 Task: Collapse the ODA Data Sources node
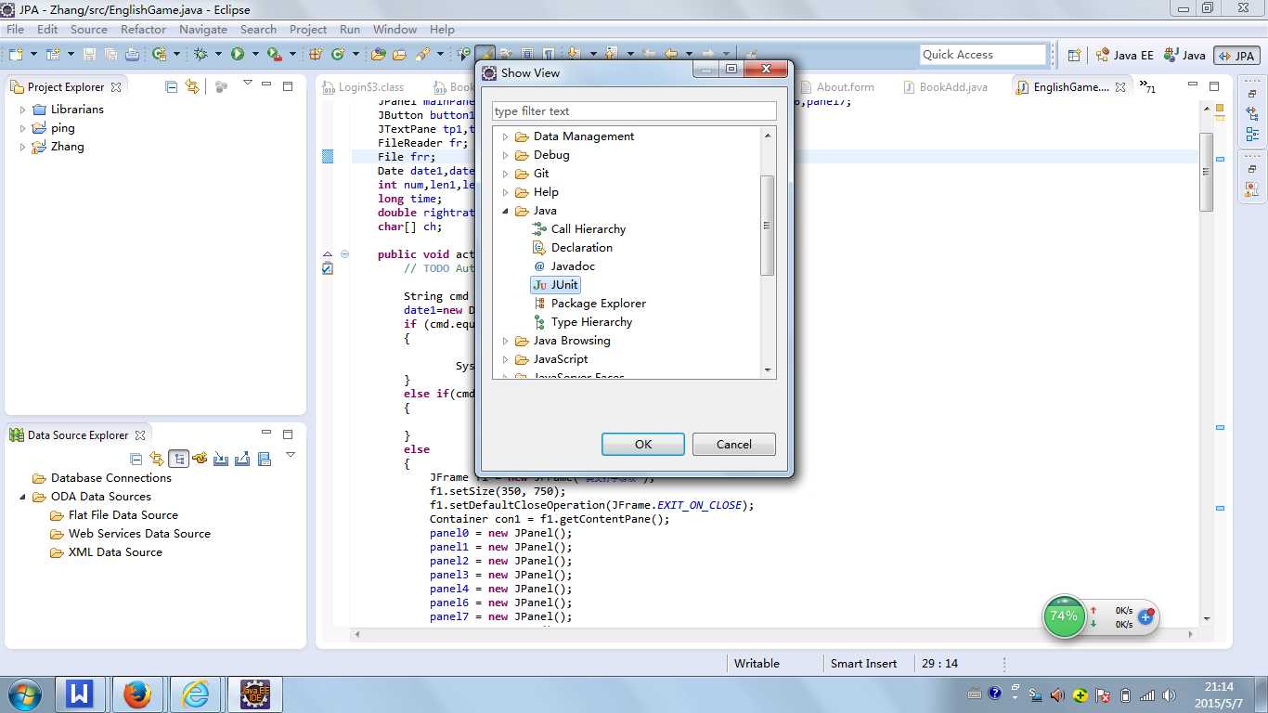pyautogui.click(x=23, y=497)
